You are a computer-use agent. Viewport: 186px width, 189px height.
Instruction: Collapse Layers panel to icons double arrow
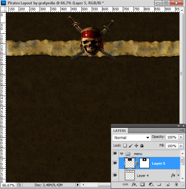179,126
